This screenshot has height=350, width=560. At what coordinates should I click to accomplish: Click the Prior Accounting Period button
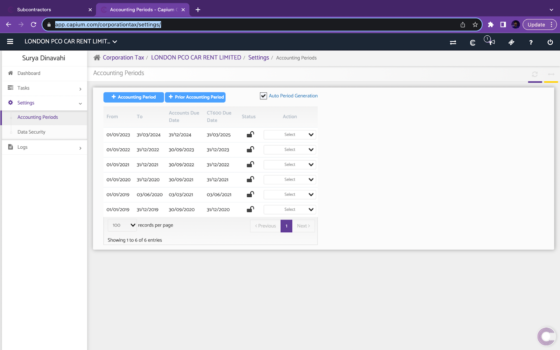coord(195,97)
